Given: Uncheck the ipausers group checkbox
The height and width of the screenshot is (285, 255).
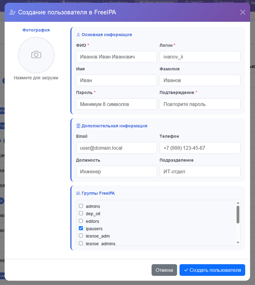Looking at the screenshot, I should (81, 228).
